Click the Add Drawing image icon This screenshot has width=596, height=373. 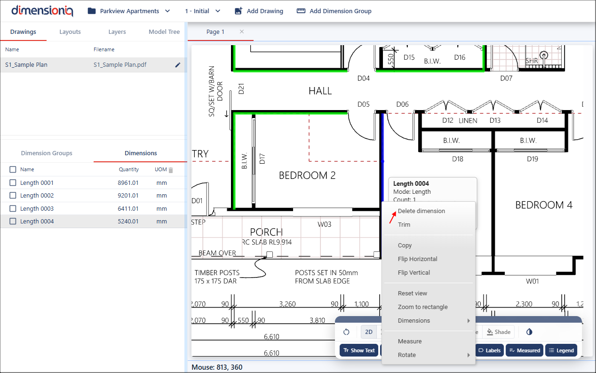238,11
